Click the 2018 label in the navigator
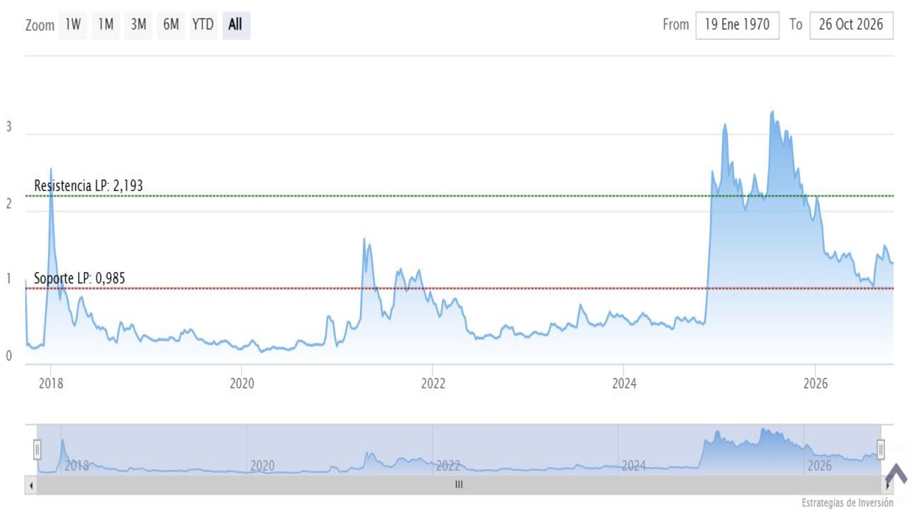Image resolution: width=914 pixels, height=514 pixels. point(77,465)
